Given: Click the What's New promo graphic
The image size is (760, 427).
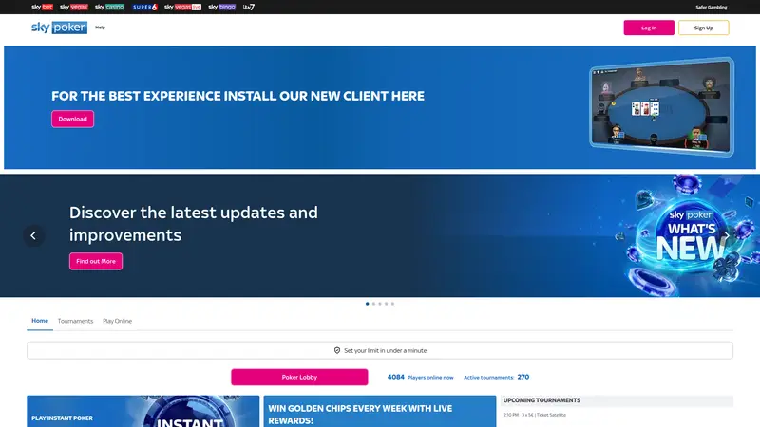Looking at the screenshot, I should (688, 235).
